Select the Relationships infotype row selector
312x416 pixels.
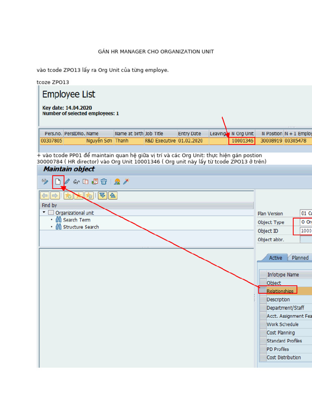tap(263, 291)
